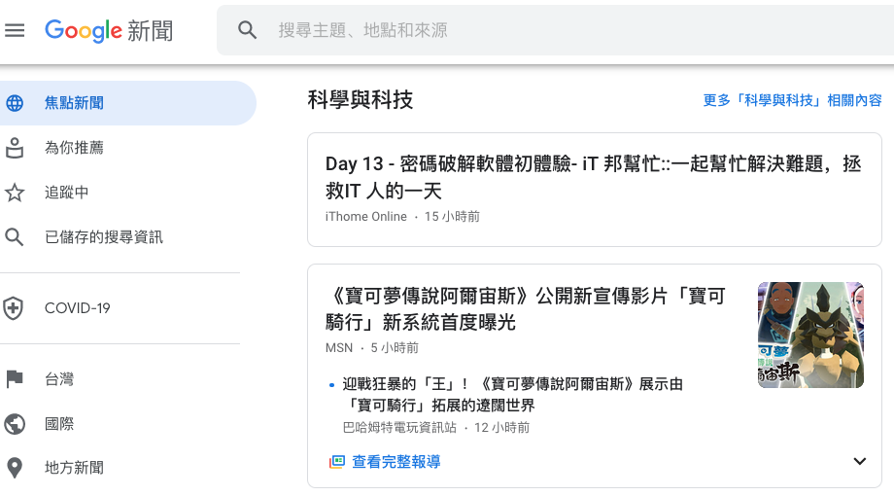The image size is (894, 496).
Task: Open the 《寶可夢傳說阿爾宙斯》公開新宣傳影片 article
Action: 525,309
